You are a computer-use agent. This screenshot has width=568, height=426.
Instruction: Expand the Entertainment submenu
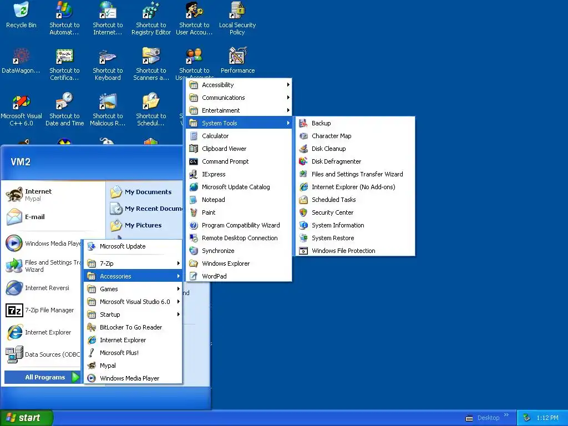point(239,110)
